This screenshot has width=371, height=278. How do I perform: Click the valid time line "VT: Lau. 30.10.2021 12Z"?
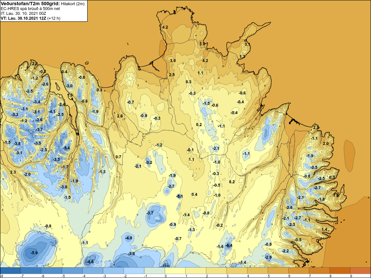coord(24,18)
